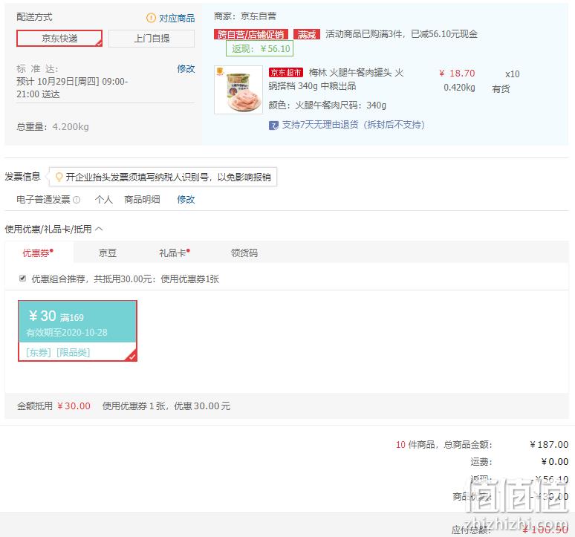Click product price ¥18.70
The image size is (575, 537).
457,74
